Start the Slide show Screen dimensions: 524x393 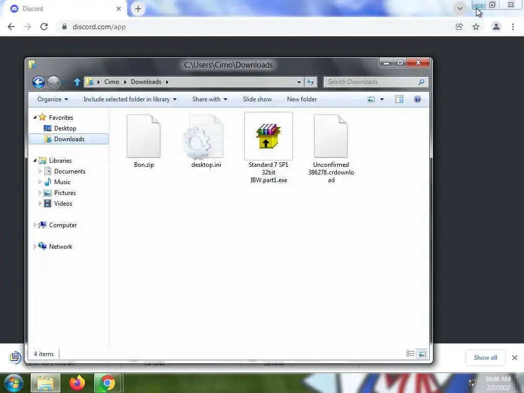click(x=257, y=99)
